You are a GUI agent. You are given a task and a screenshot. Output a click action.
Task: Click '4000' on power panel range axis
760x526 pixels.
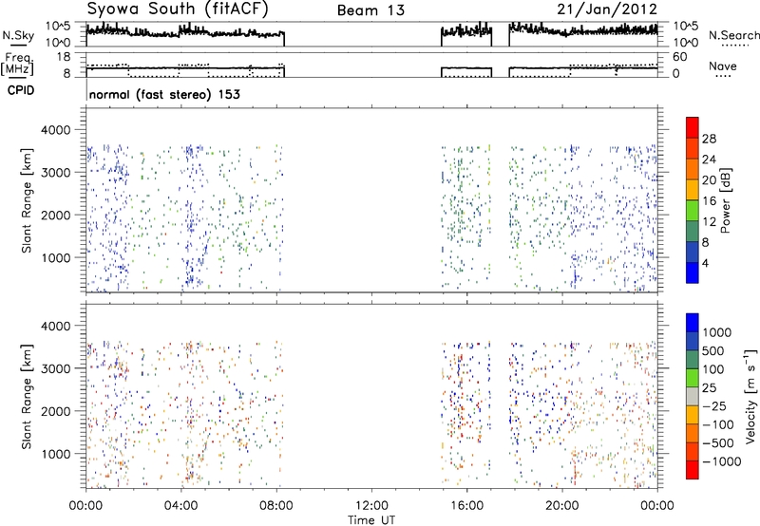pos(55,130)
